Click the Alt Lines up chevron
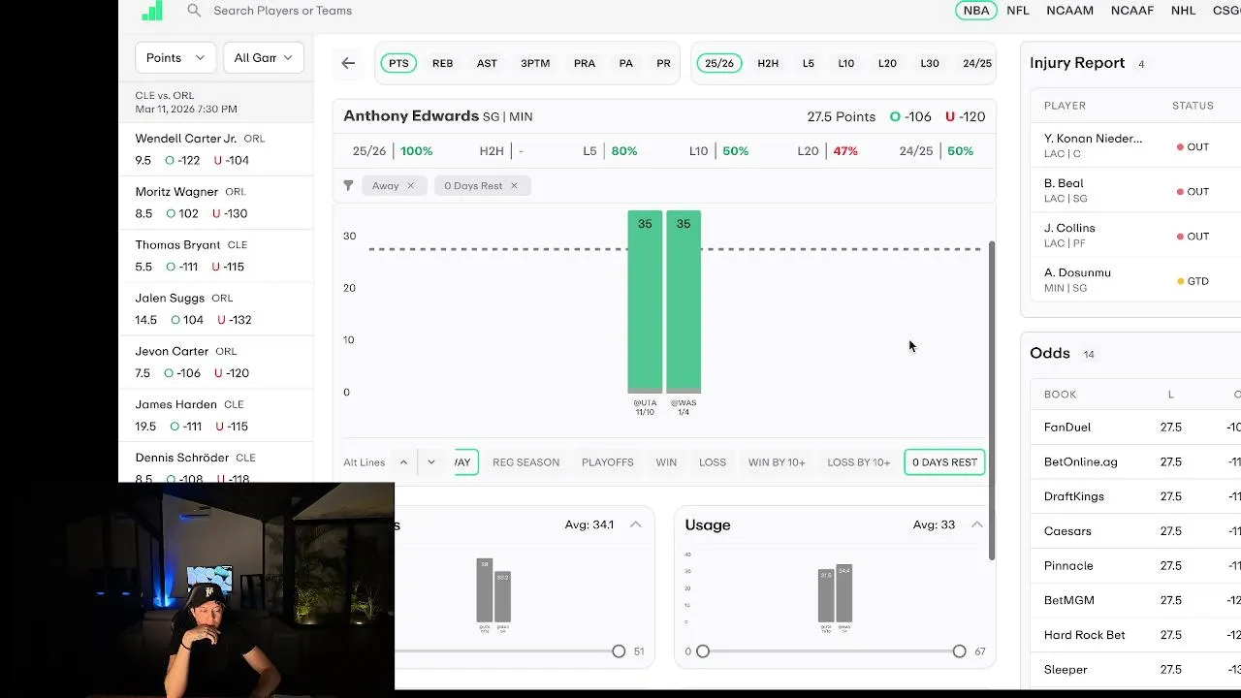The height and width of the screenshot is (698, 1241). tap(403, 462)
